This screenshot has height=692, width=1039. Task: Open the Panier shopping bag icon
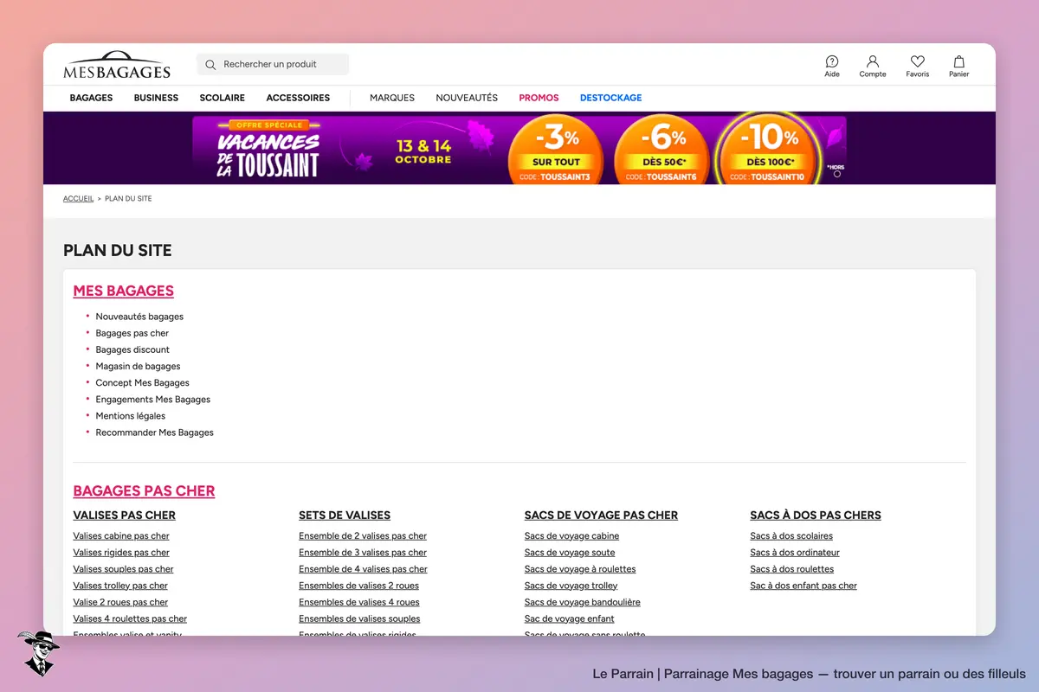(959, 67)
